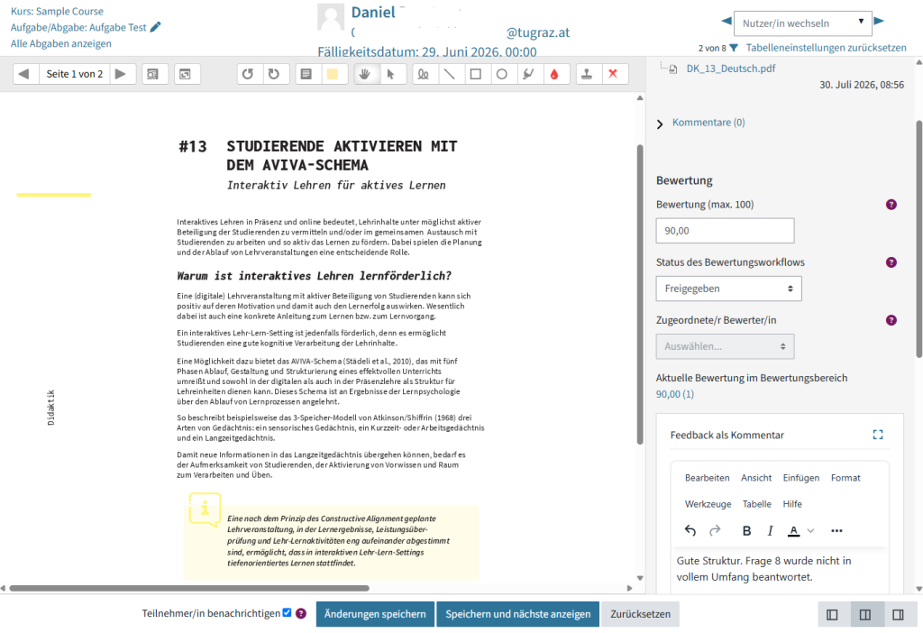Viewport: 923px width, 633px height.
Task: Toggle Teilnehmer/in benachrichtigen checkbox
Action: 287,612
